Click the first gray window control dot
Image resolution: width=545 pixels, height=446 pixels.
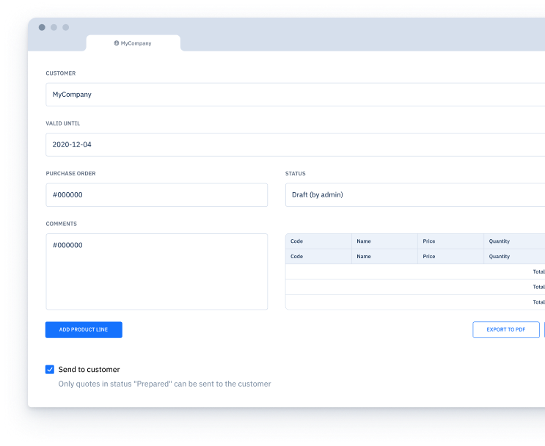[x=42, y=27]
